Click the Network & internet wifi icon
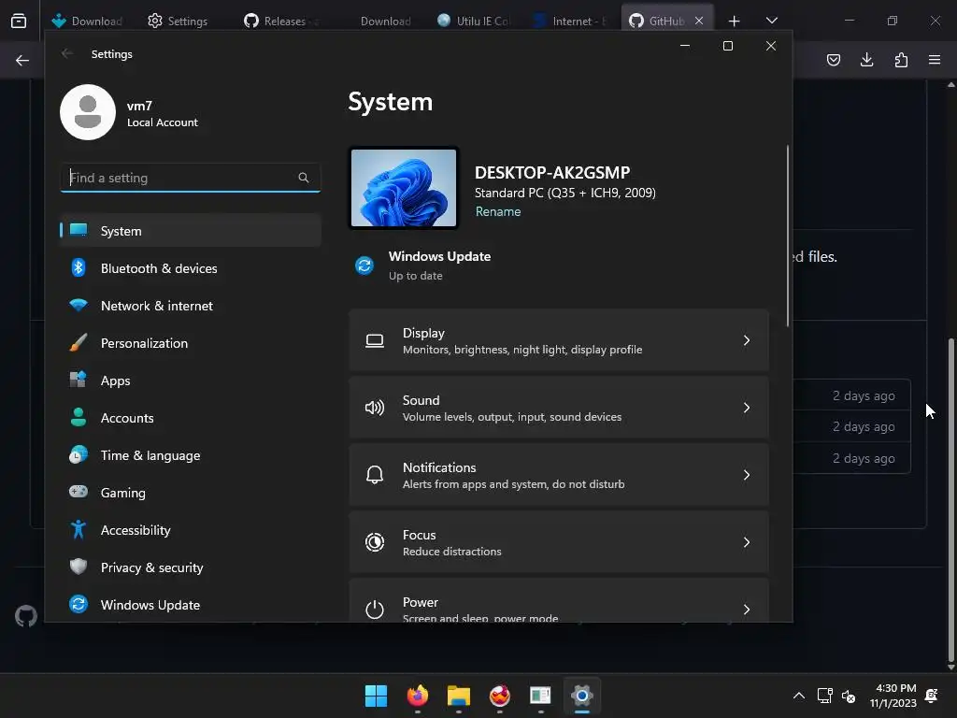The image size is (957, 718). (79, 305)
